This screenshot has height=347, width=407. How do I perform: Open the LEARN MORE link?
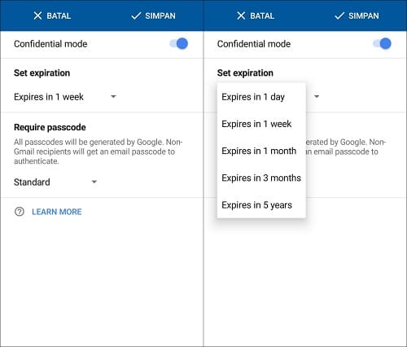pyautogui.click(x=57, y=212)
